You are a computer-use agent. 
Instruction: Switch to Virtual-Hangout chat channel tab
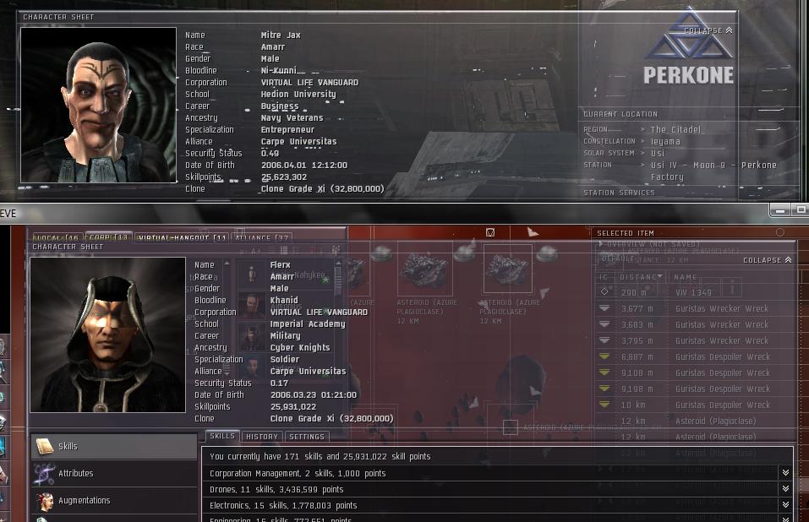(182, 237)
